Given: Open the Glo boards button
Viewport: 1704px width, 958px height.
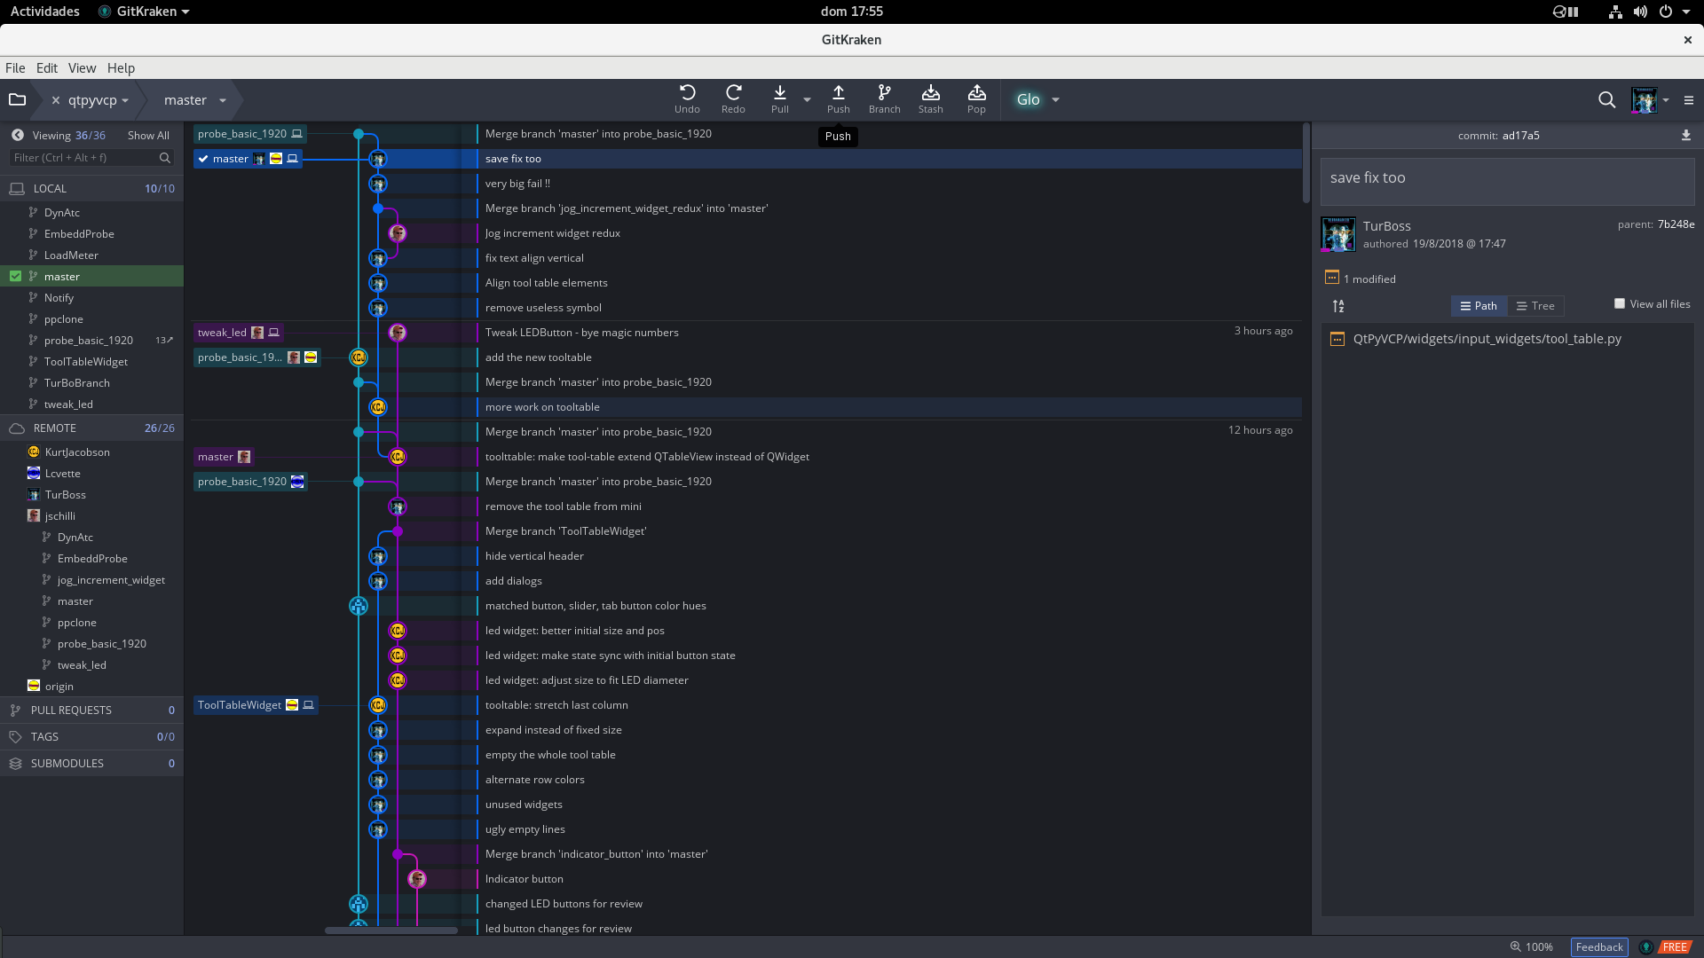Looking at the screenshot, I should pyautogui.click(x=1028, y=99).
